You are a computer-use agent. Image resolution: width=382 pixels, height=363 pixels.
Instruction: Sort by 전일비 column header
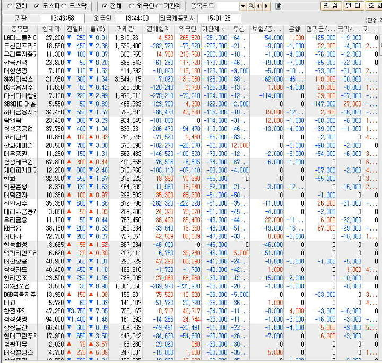coord(75,29)
